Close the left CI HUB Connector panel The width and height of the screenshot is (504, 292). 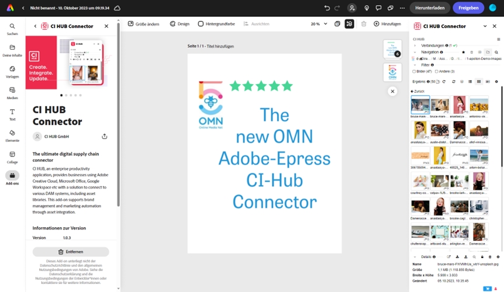(x=106, y=26)
